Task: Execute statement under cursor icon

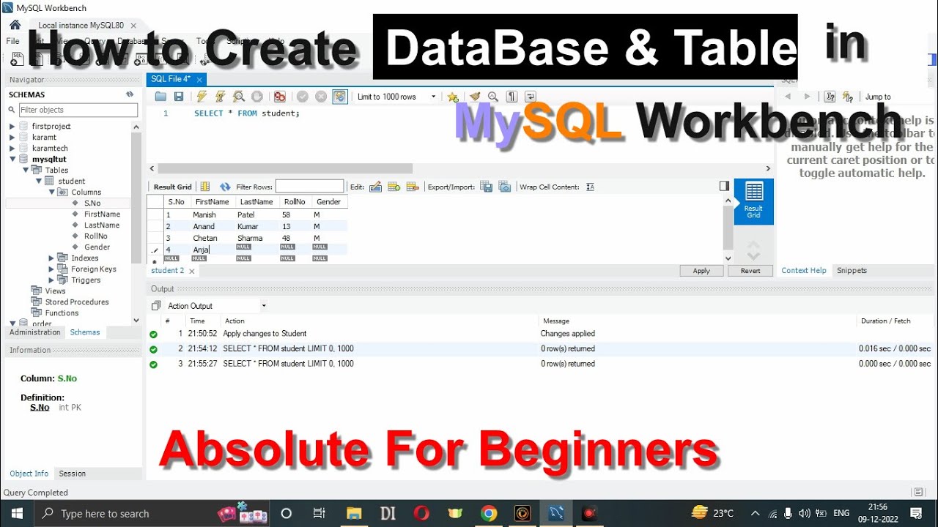Action: coord(220,97)
